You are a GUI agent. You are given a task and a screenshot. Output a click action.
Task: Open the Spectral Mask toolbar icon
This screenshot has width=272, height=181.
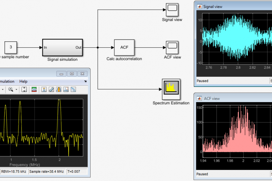coord(34,89)
